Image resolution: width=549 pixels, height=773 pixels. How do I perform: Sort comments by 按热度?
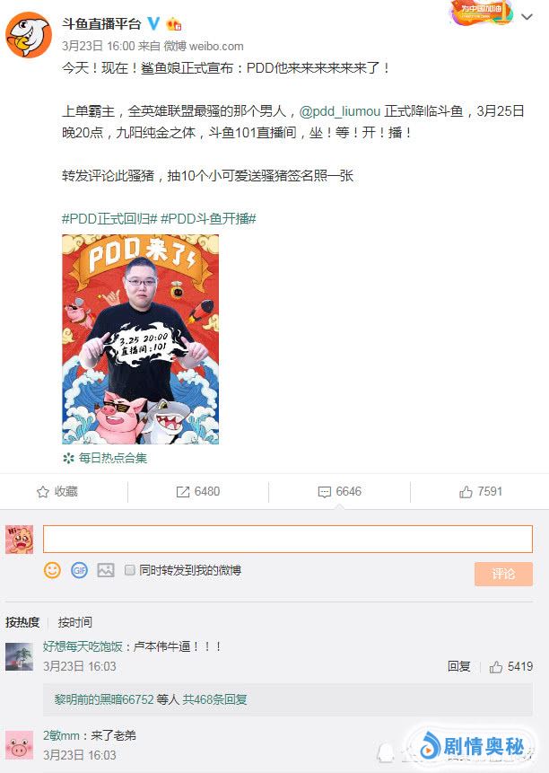pyautogui.click(x=22, y=622)
